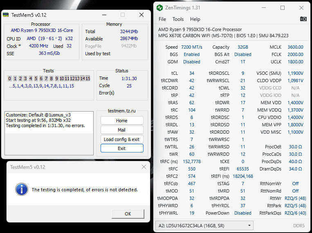312x233 pixels.
Task: Open the Tools menu in ZenTimings
Action: click(178, 19)
